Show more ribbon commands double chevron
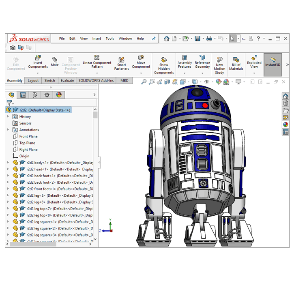 [x=288, y=64]
